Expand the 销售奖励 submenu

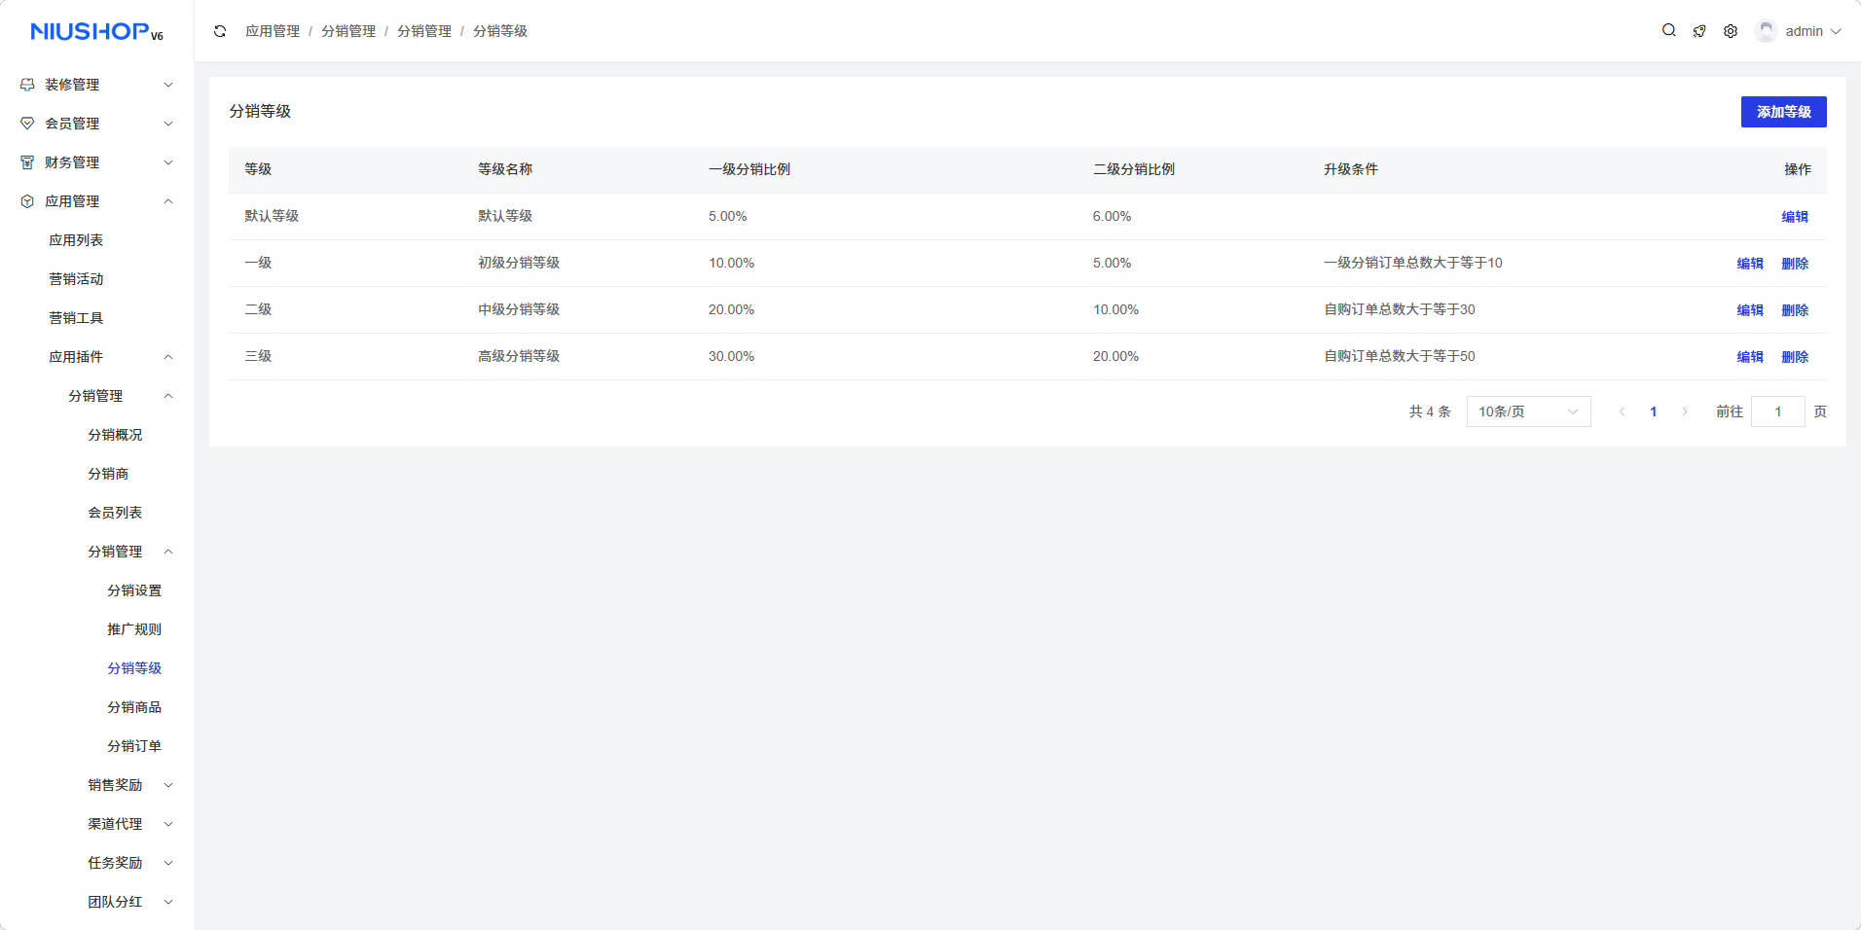pos(129,785)
